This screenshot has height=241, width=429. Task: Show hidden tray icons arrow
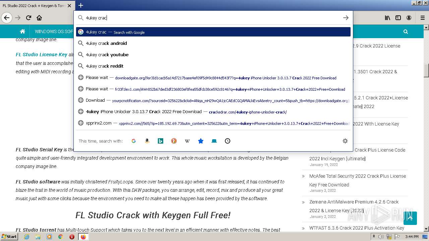point(374,237)
